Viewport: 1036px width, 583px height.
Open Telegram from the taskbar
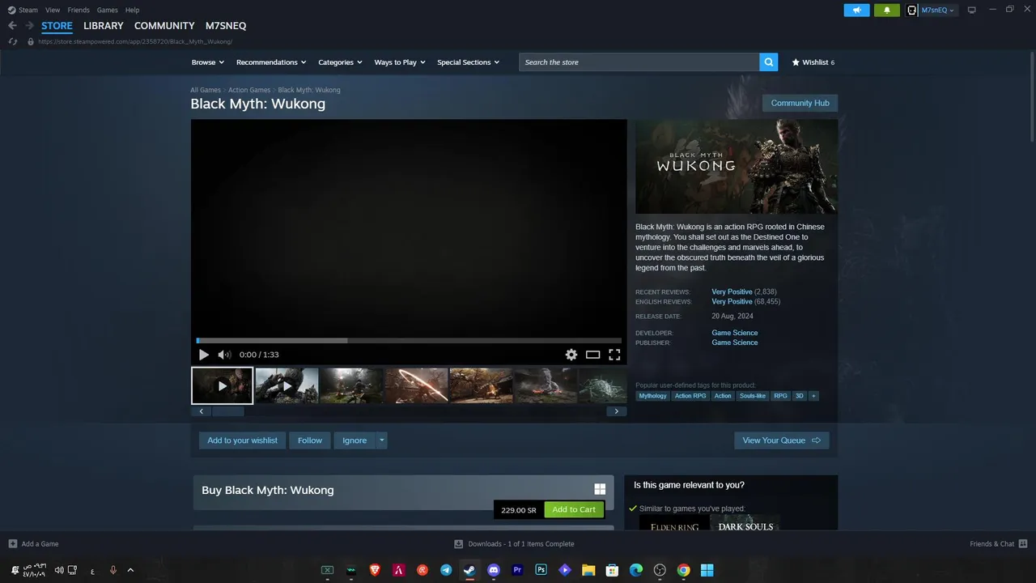446,570
